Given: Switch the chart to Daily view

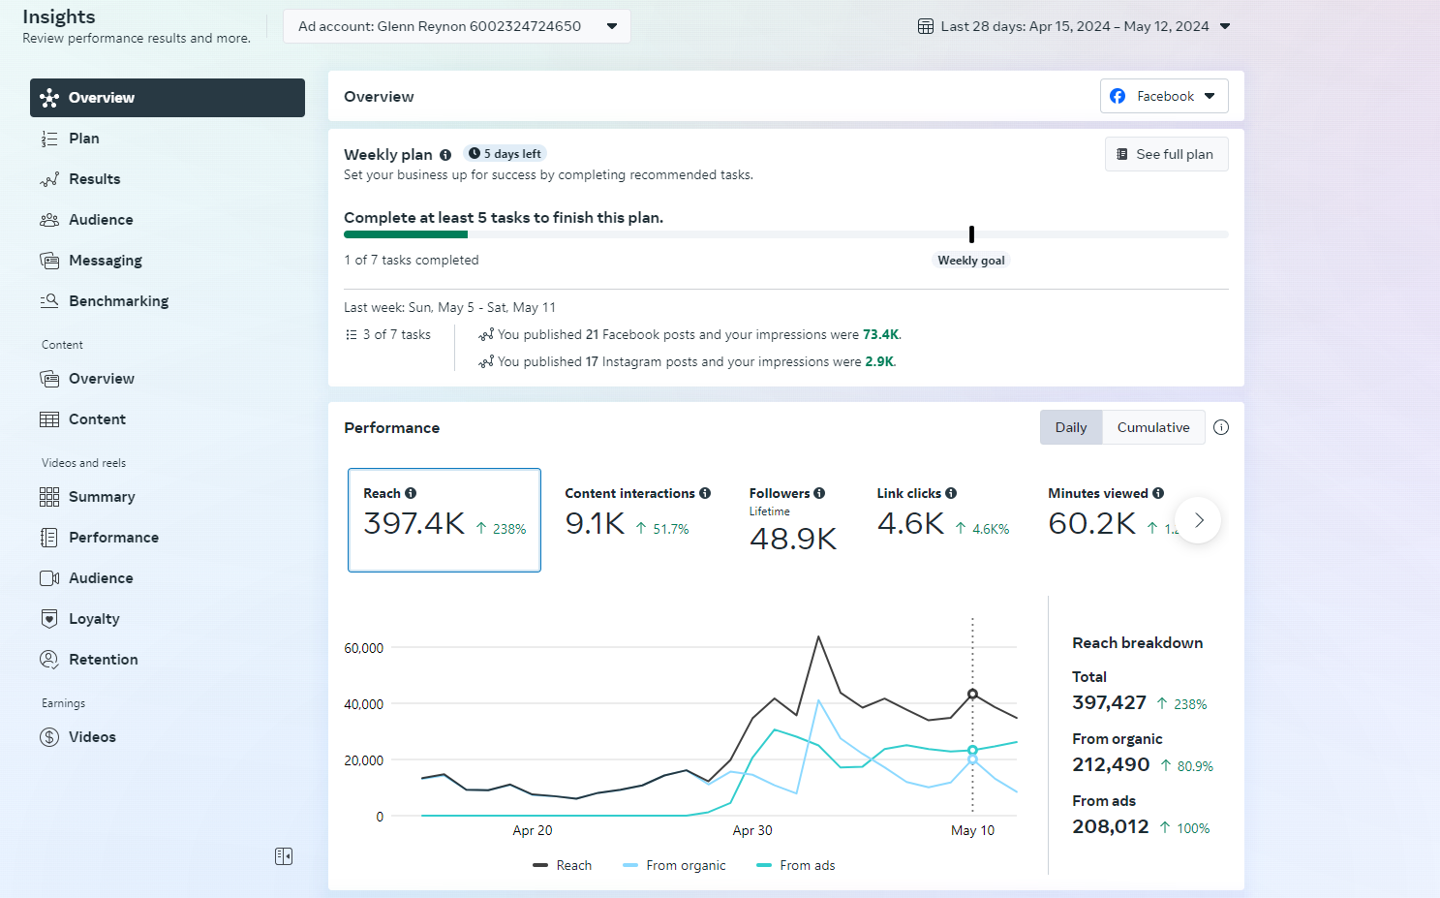Looking at the screenshot, I should point(1070,427).
